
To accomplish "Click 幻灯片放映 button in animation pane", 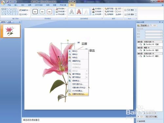I will tap(152, 117).
